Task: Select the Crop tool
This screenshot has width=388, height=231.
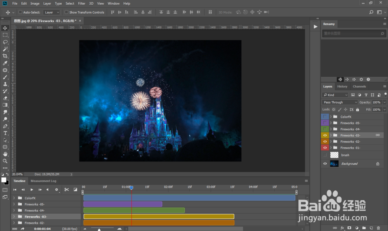Action: point(5,56)
